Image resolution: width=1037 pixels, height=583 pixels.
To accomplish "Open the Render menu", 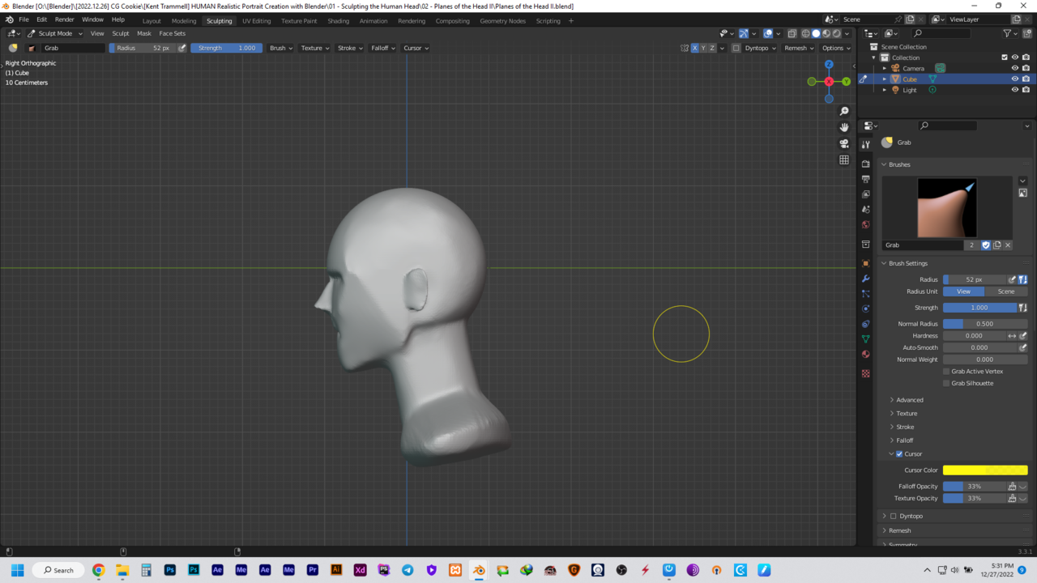I will tap(65, 19).
